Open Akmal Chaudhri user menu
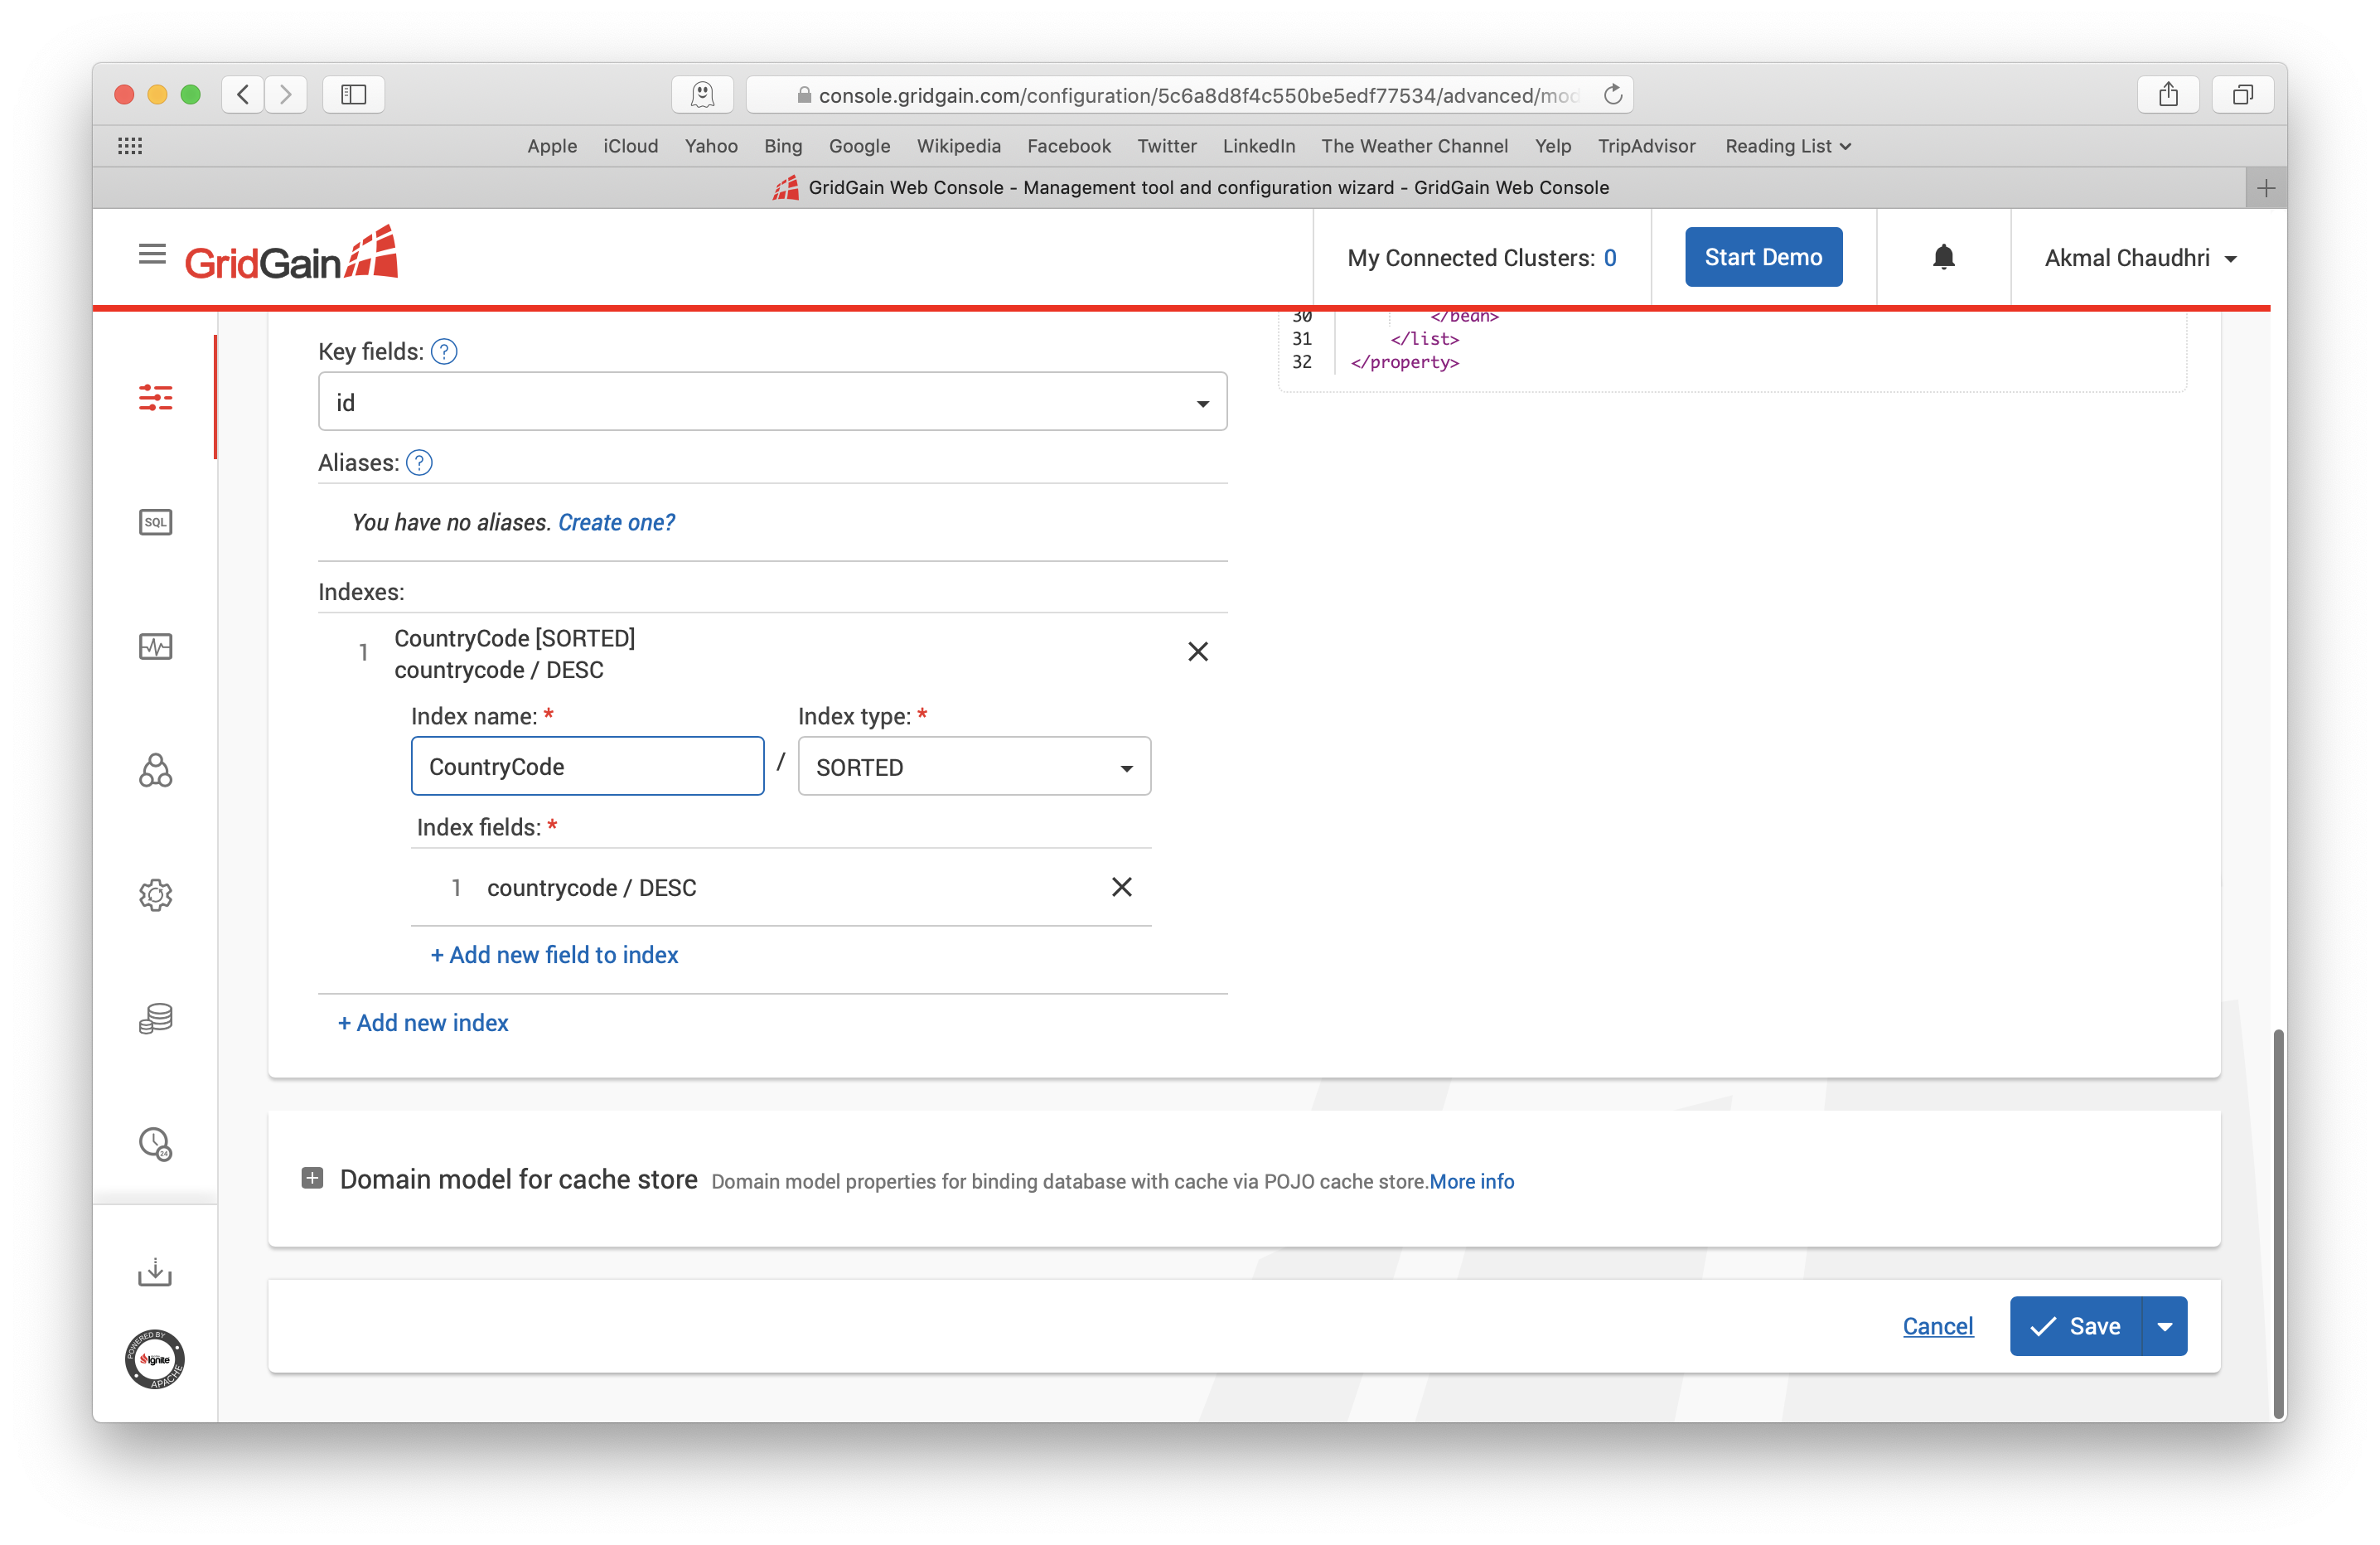Image resolution: width=2380 pixels, height=1545 pixels. (2139, 258)
